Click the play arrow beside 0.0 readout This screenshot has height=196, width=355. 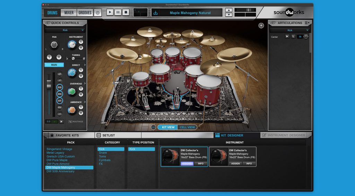61,122
